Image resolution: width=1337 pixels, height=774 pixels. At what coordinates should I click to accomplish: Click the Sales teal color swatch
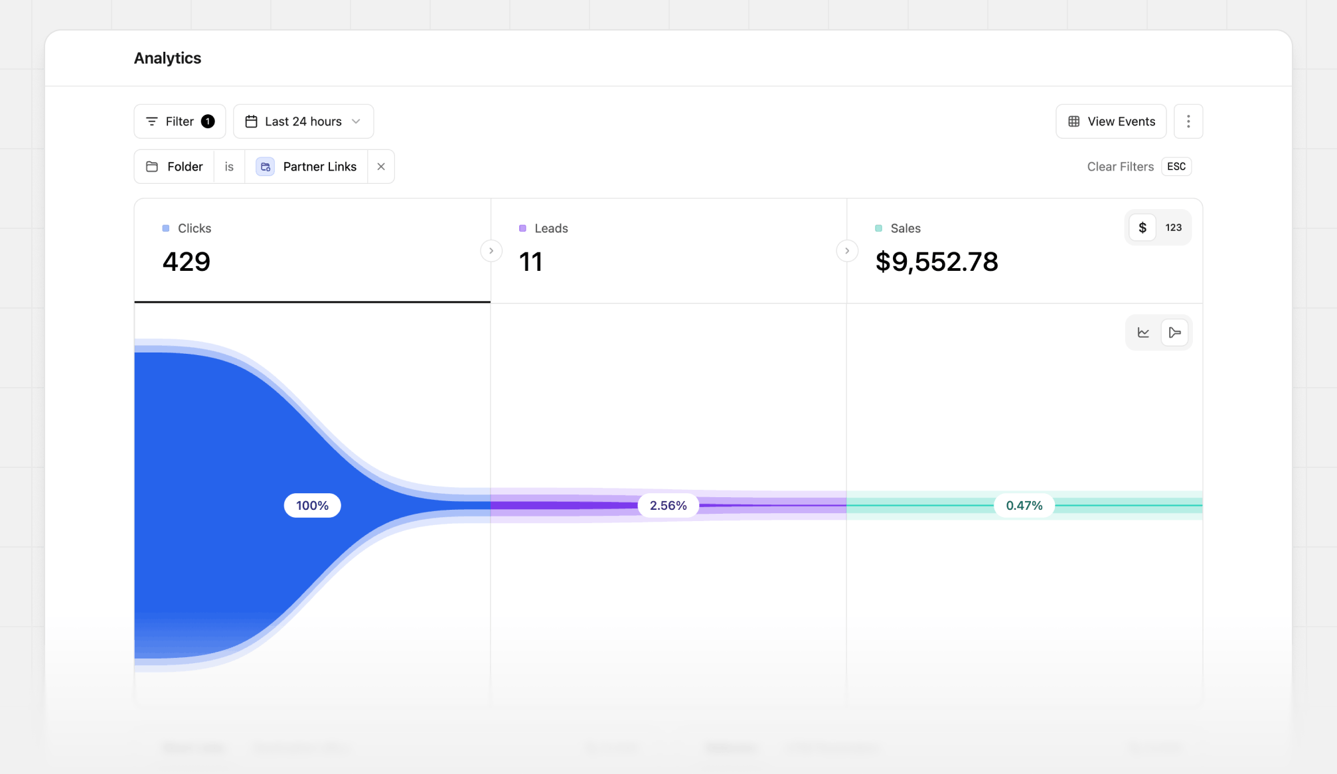click(x=878, y=228)
